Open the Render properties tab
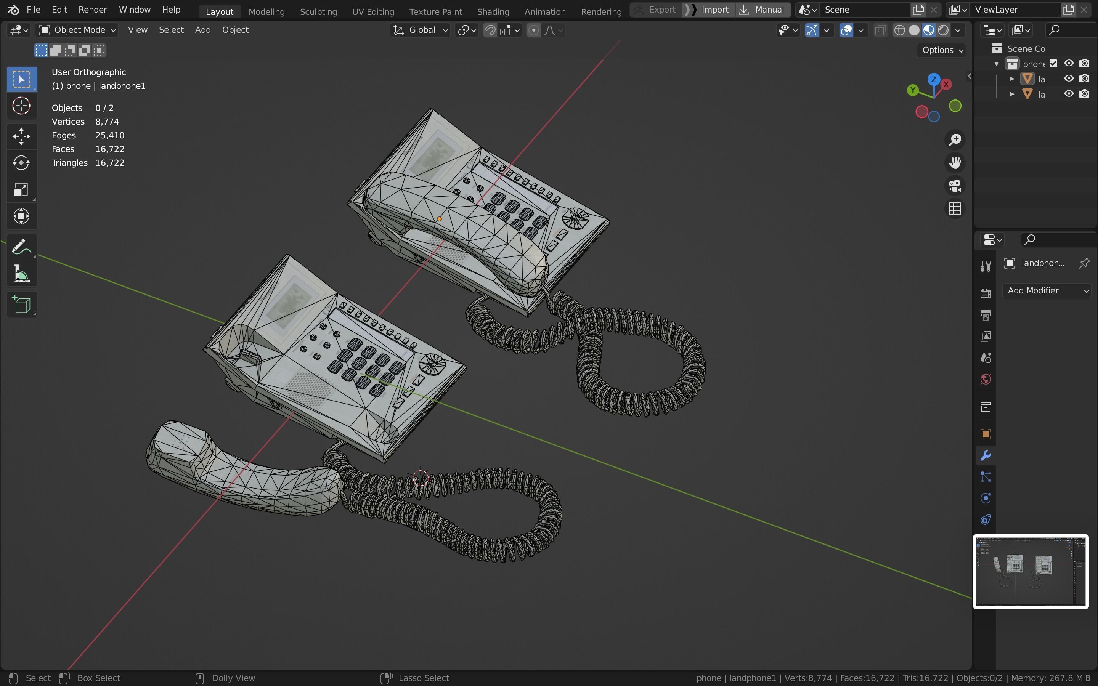Image resolution: width=1098 pixels, height=686 pixels. [x=986, y=293]
